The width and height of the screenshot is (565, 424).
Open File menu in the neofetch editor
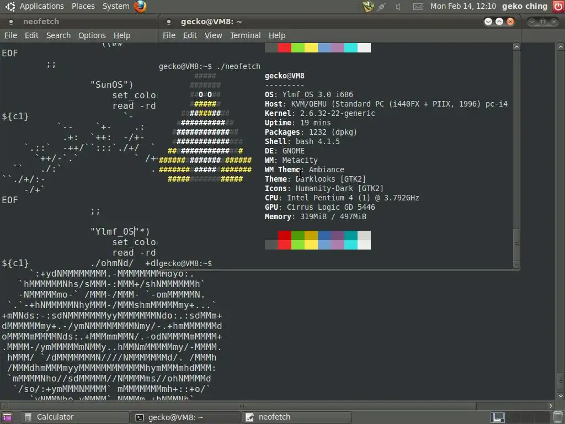click(10, 35)
